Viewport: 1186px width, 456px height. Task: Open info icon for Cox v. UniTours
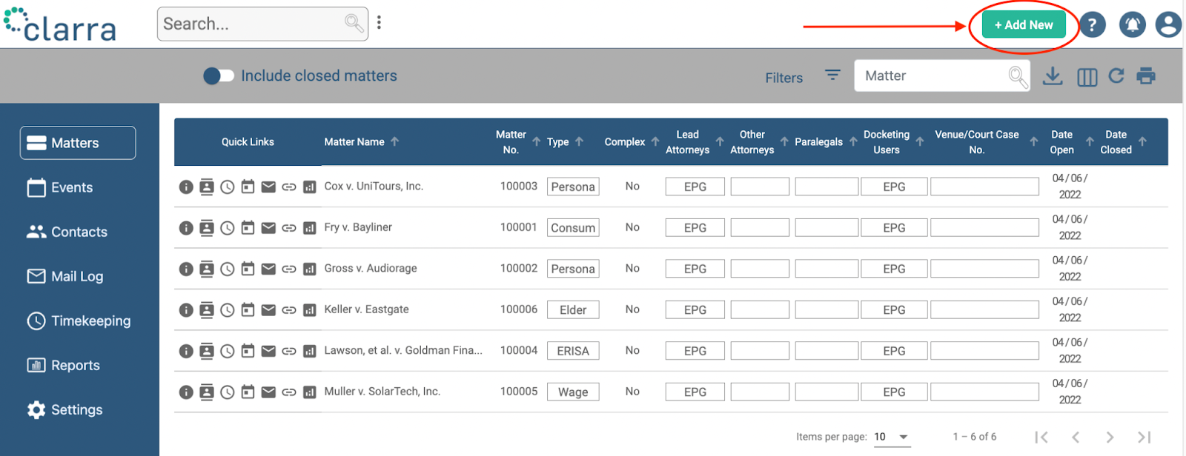tap(186, 187)
